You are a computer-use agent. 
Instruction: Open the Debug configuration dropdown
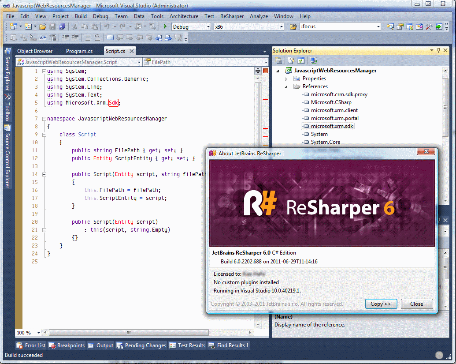click(x=207, y=26)
